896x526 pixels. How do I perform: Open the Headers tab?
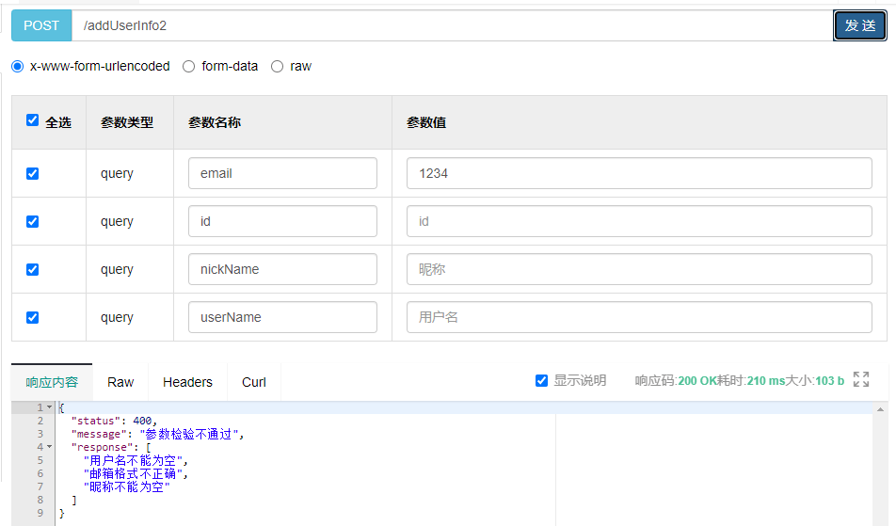point(187,382)
